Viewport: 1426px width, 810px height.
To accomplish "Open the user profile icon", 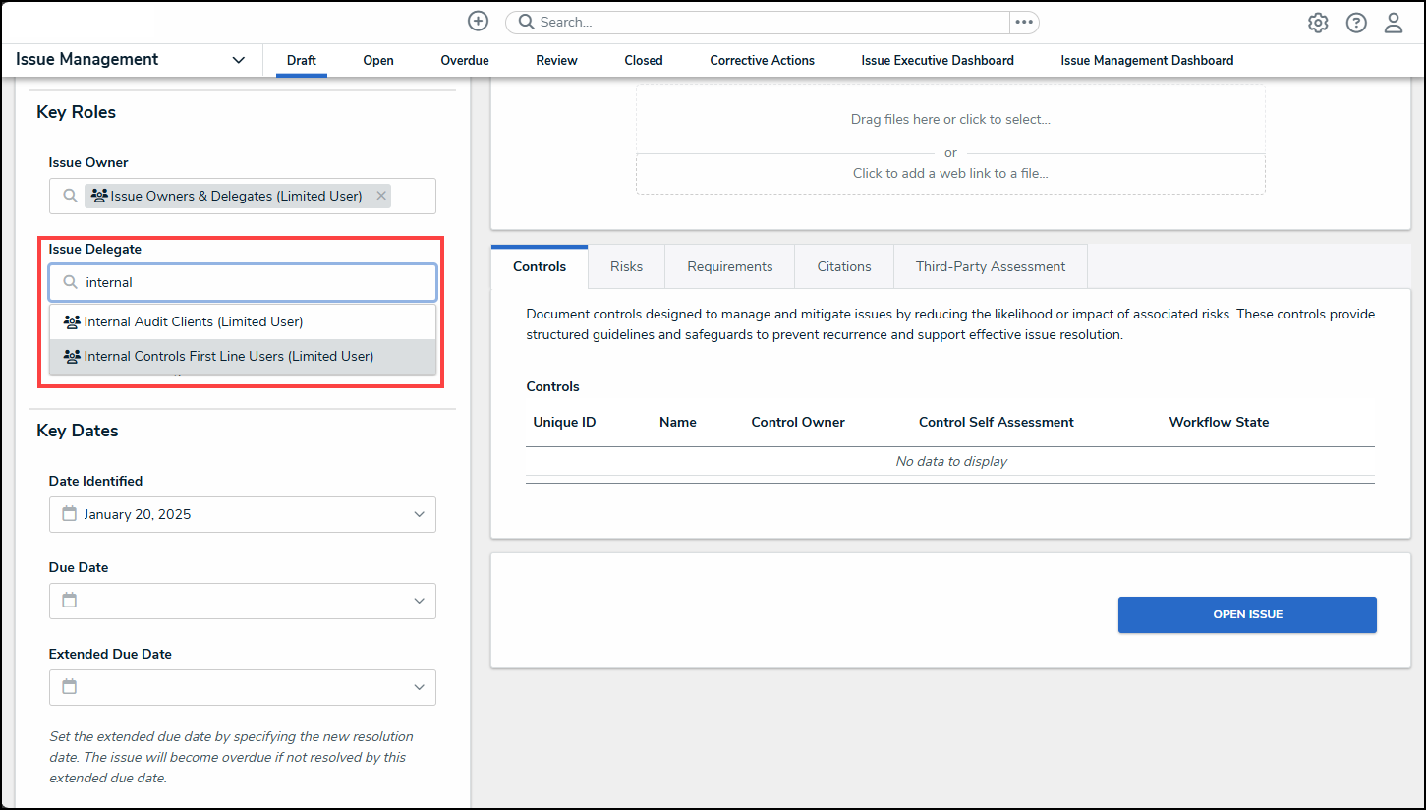I will [1394, 23].
